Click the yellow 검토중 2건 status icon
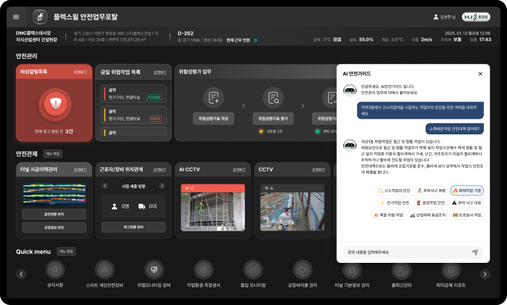This screenshot has width=507, height=305. 261,131
